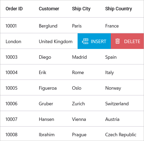Click the United Kingdom cell
Viewport: 144px width, 141px height.
(56, 42)
